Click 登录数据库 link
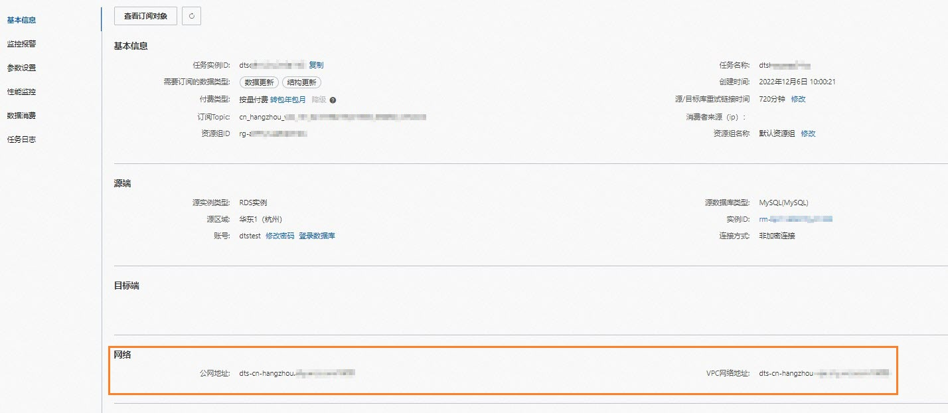Screen dimensions: 948x413 tap(317, 236)
